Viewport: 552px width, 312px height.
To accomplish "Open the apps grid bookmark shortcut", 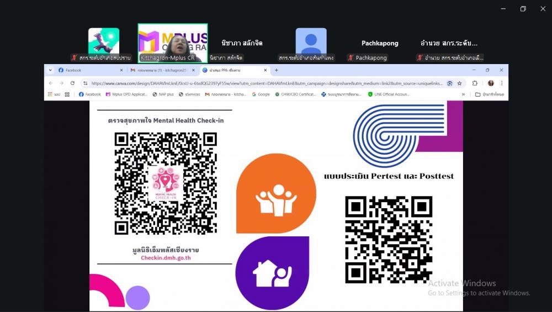I will click(67, 94).
